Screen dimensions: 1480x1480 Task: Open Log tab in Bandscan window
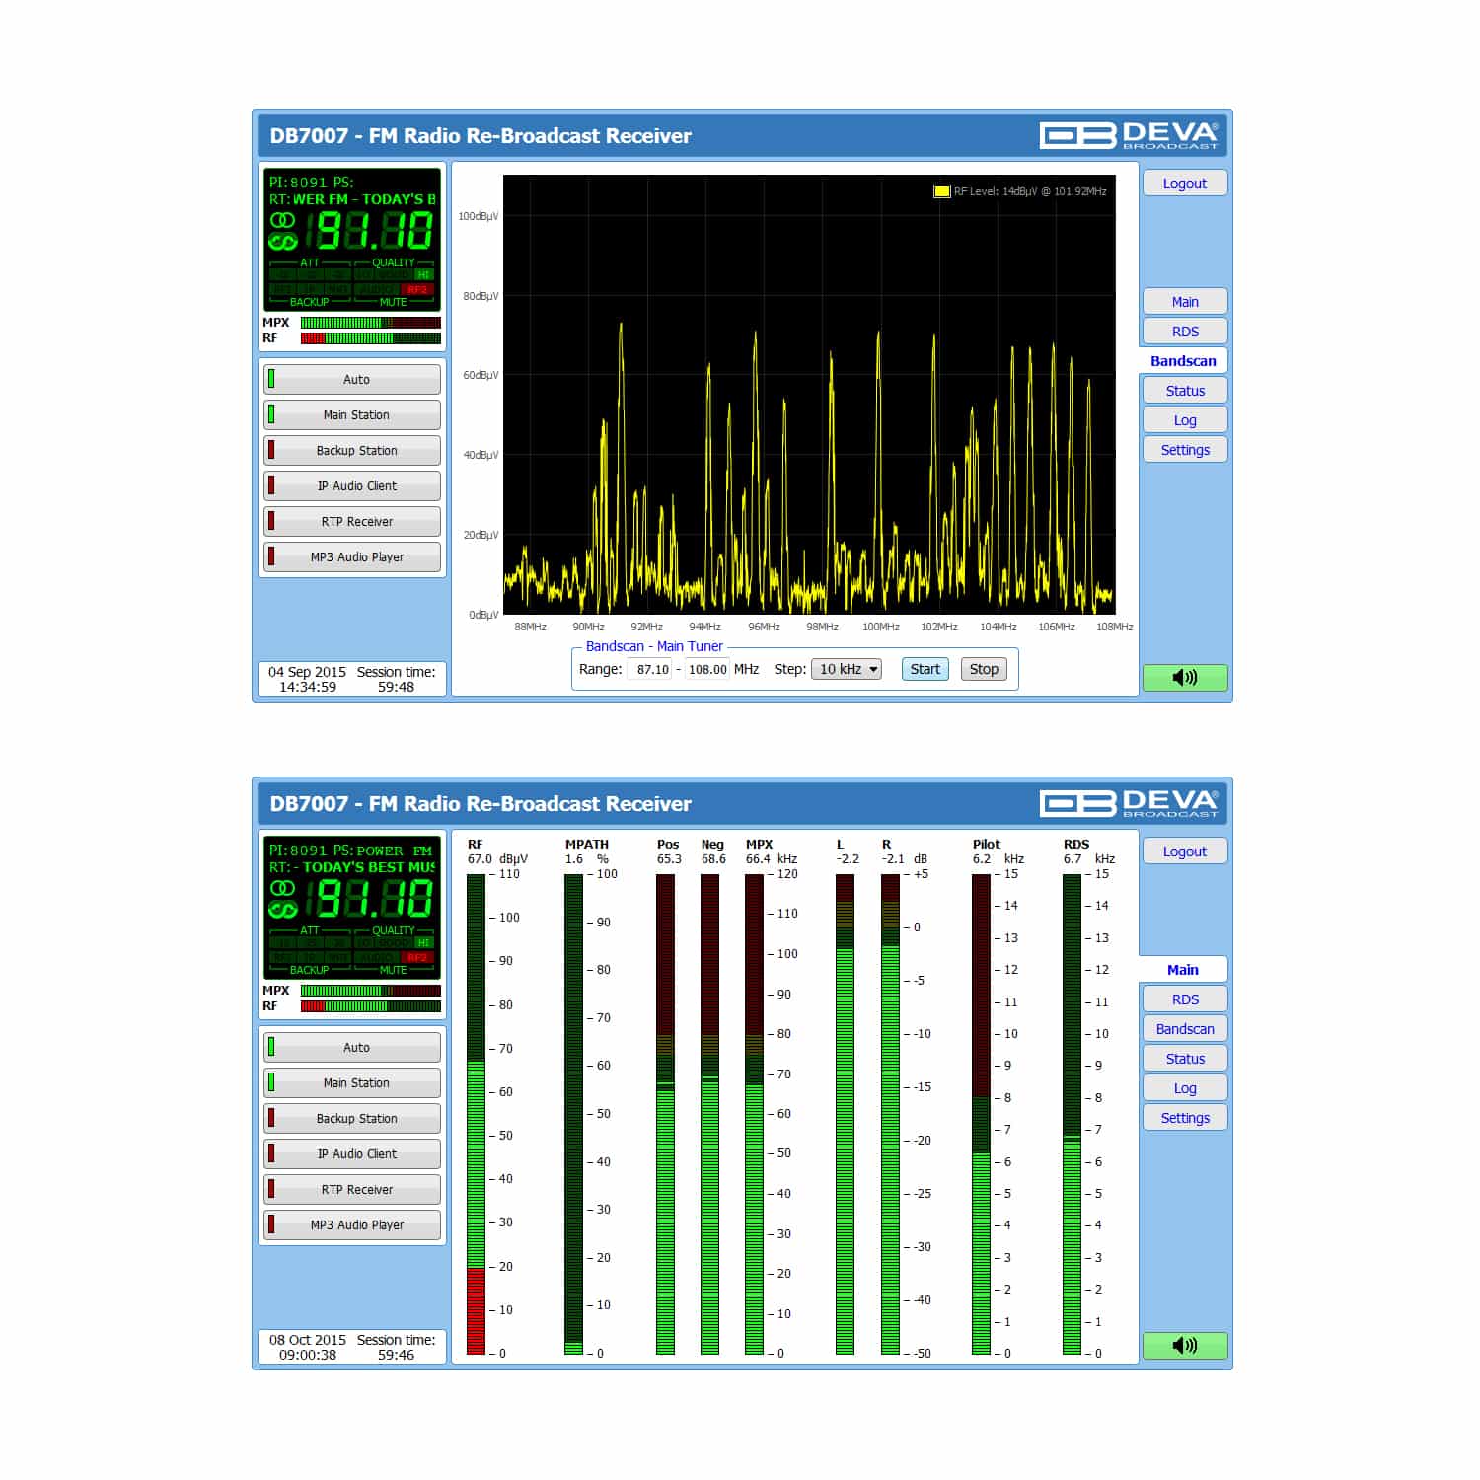click(1185, 419)
